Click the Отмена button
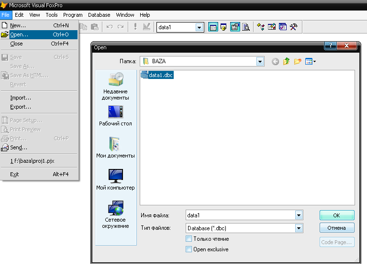367x269 pixels. pos(337,228)
